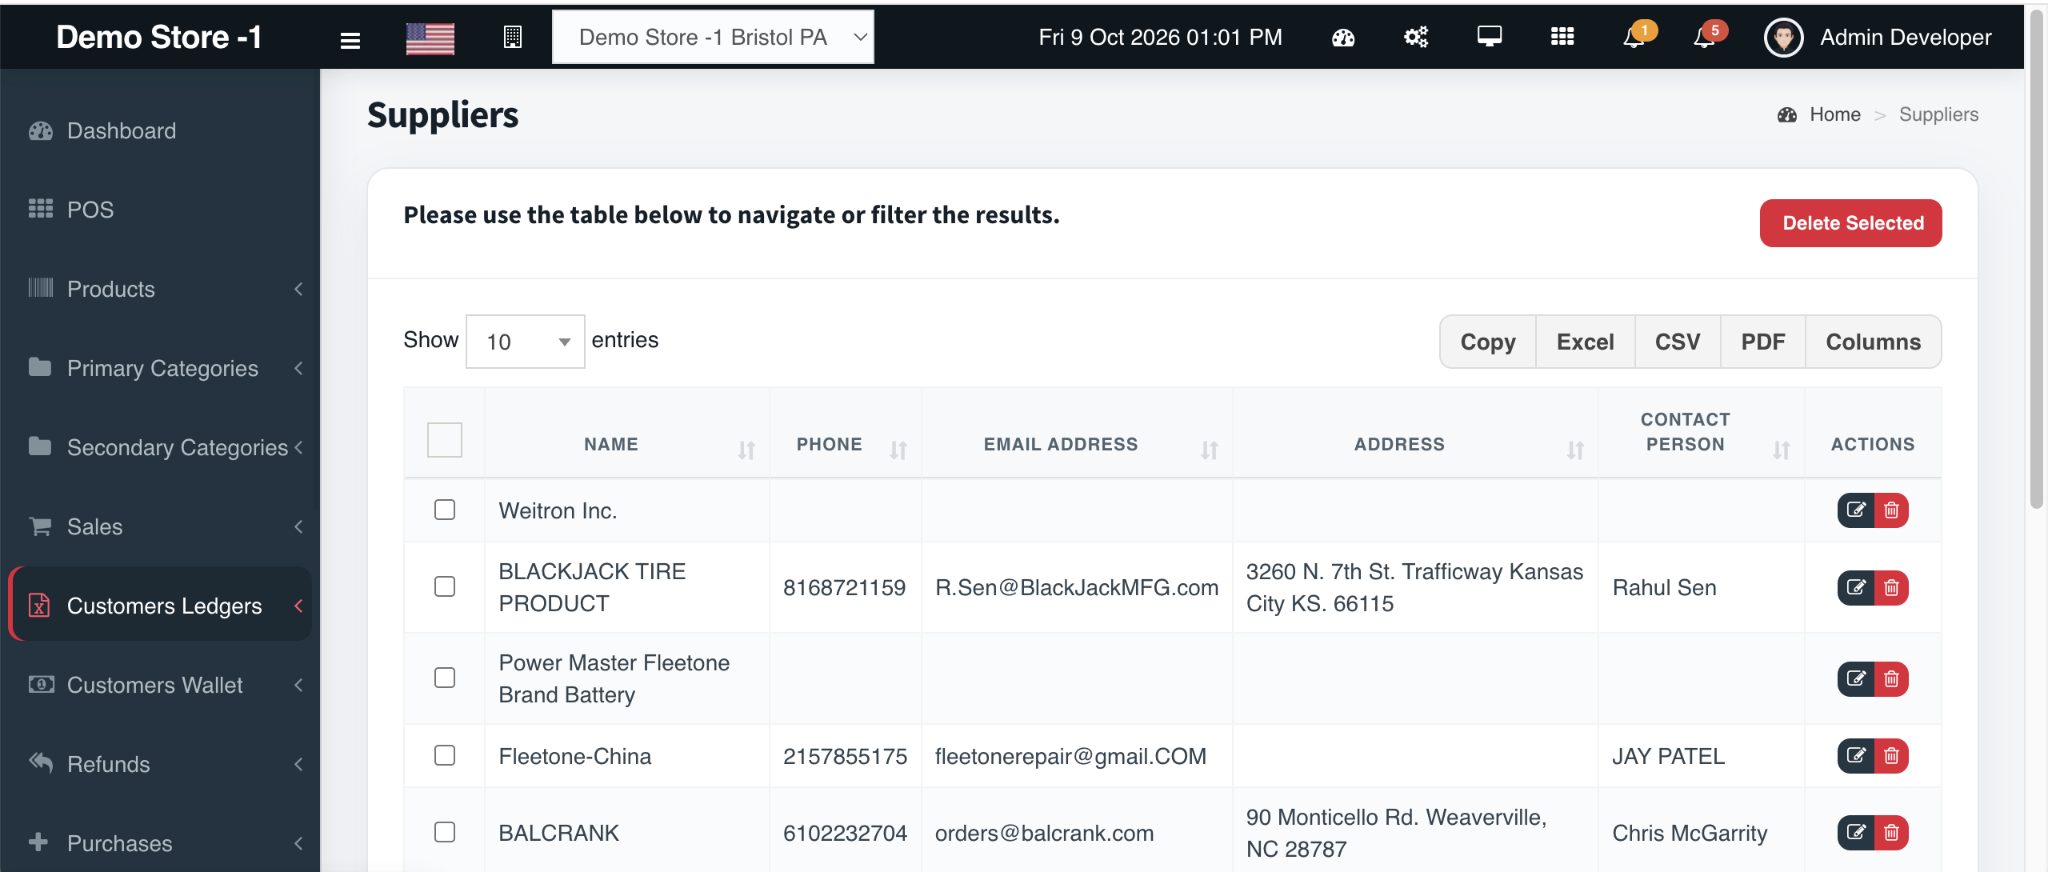Click edit icon for Fleetone-China supplier
The image size is (2048, 872).
click(x=1856, y=756)
